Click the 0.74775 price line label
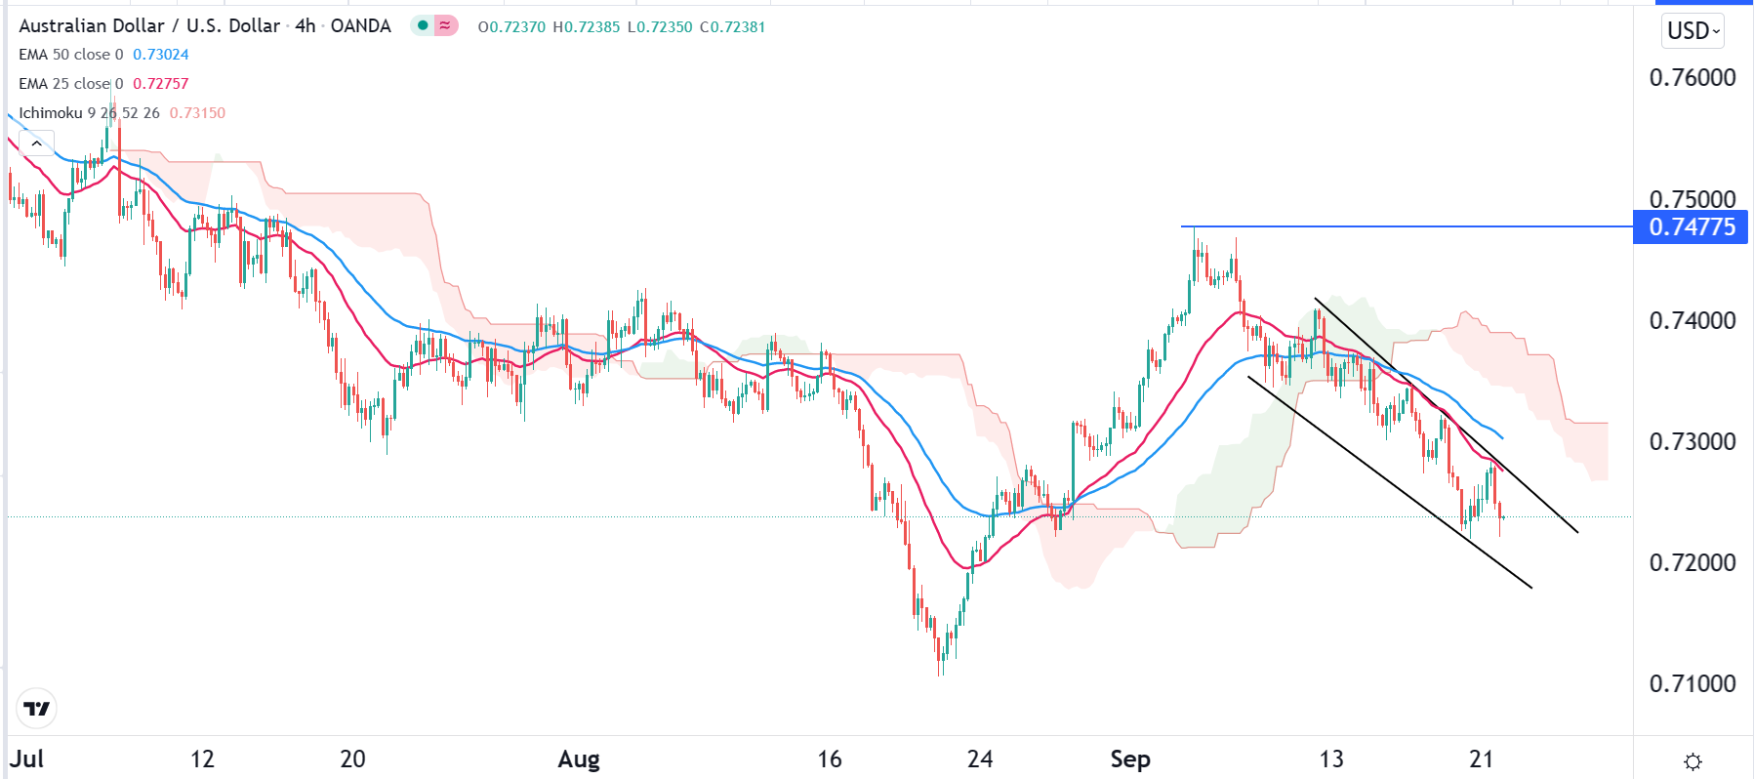The height and width of the screenshot is (779, 1754). point(1692,227)
